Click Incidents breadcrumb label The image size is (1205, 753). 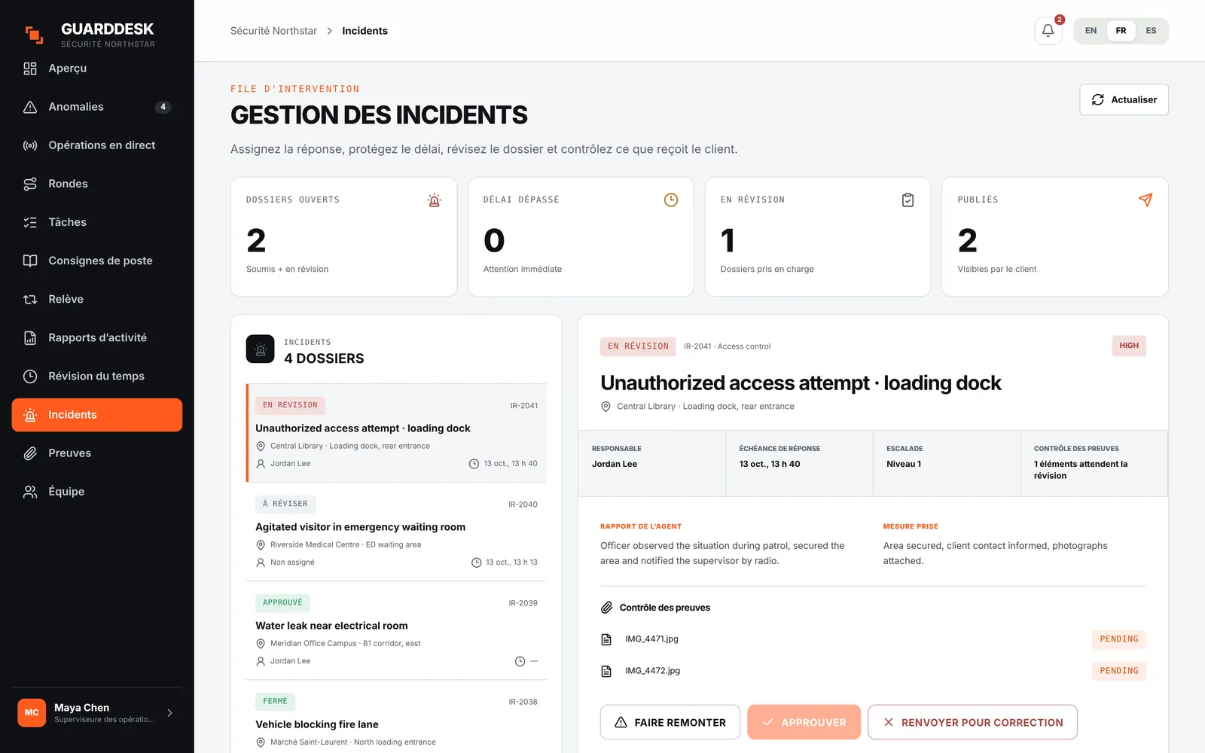pos(365,31)
